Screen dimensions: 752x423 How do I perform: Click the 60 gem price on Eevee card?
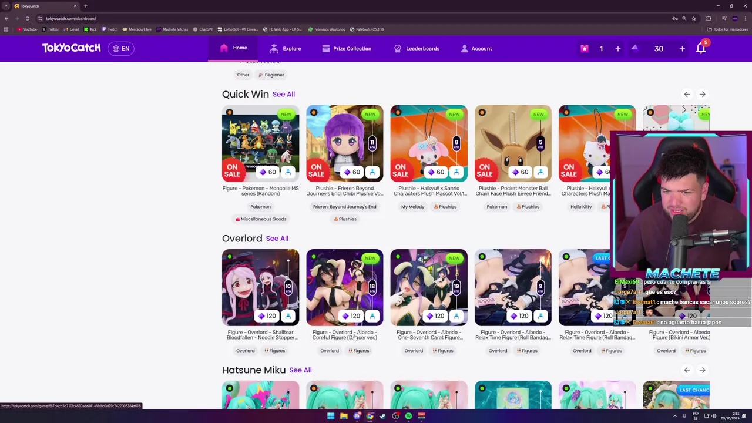[519, 172]
